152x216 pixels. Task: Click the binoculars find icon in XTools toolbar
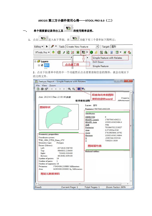[x=106, y=52]
